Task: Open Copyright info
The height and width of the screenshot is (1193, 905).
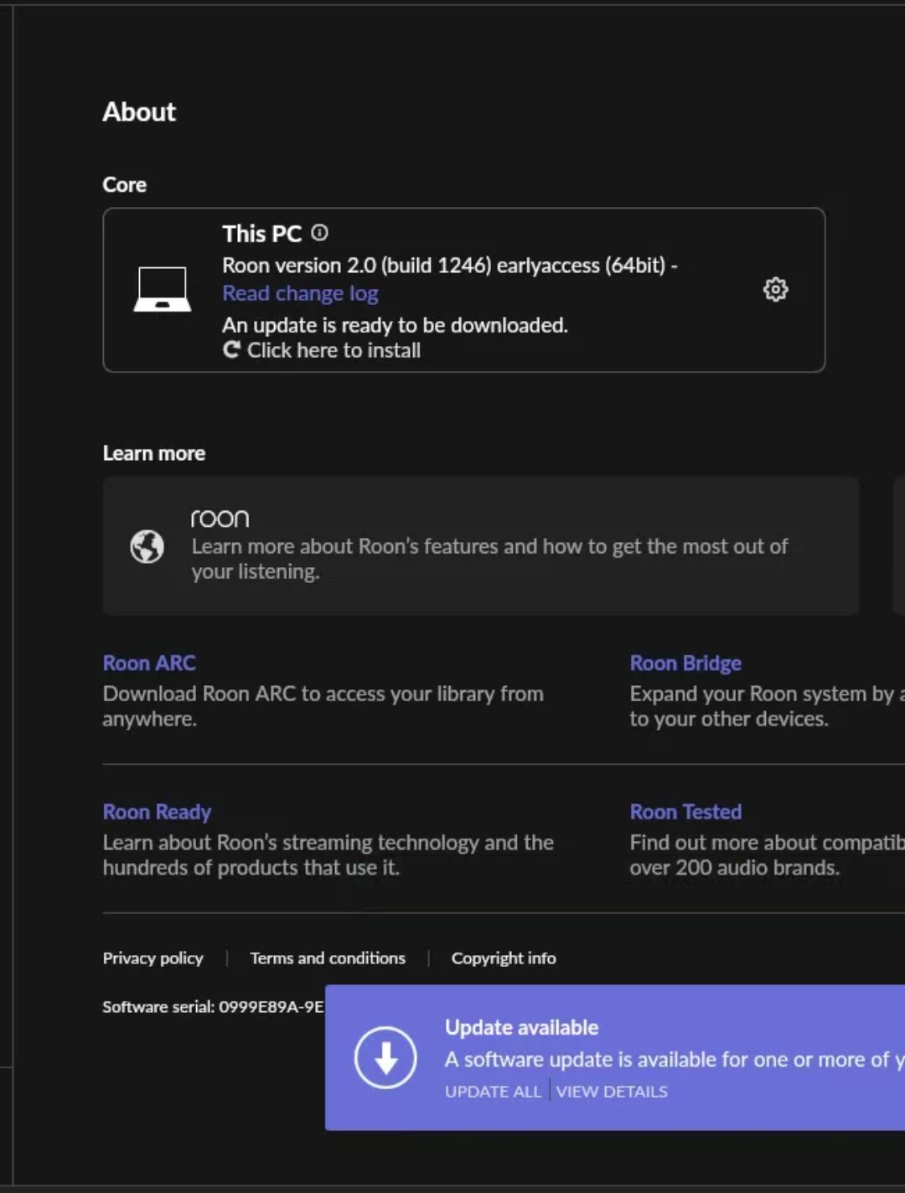Action: pyautogui.click(x=504, y=958)
